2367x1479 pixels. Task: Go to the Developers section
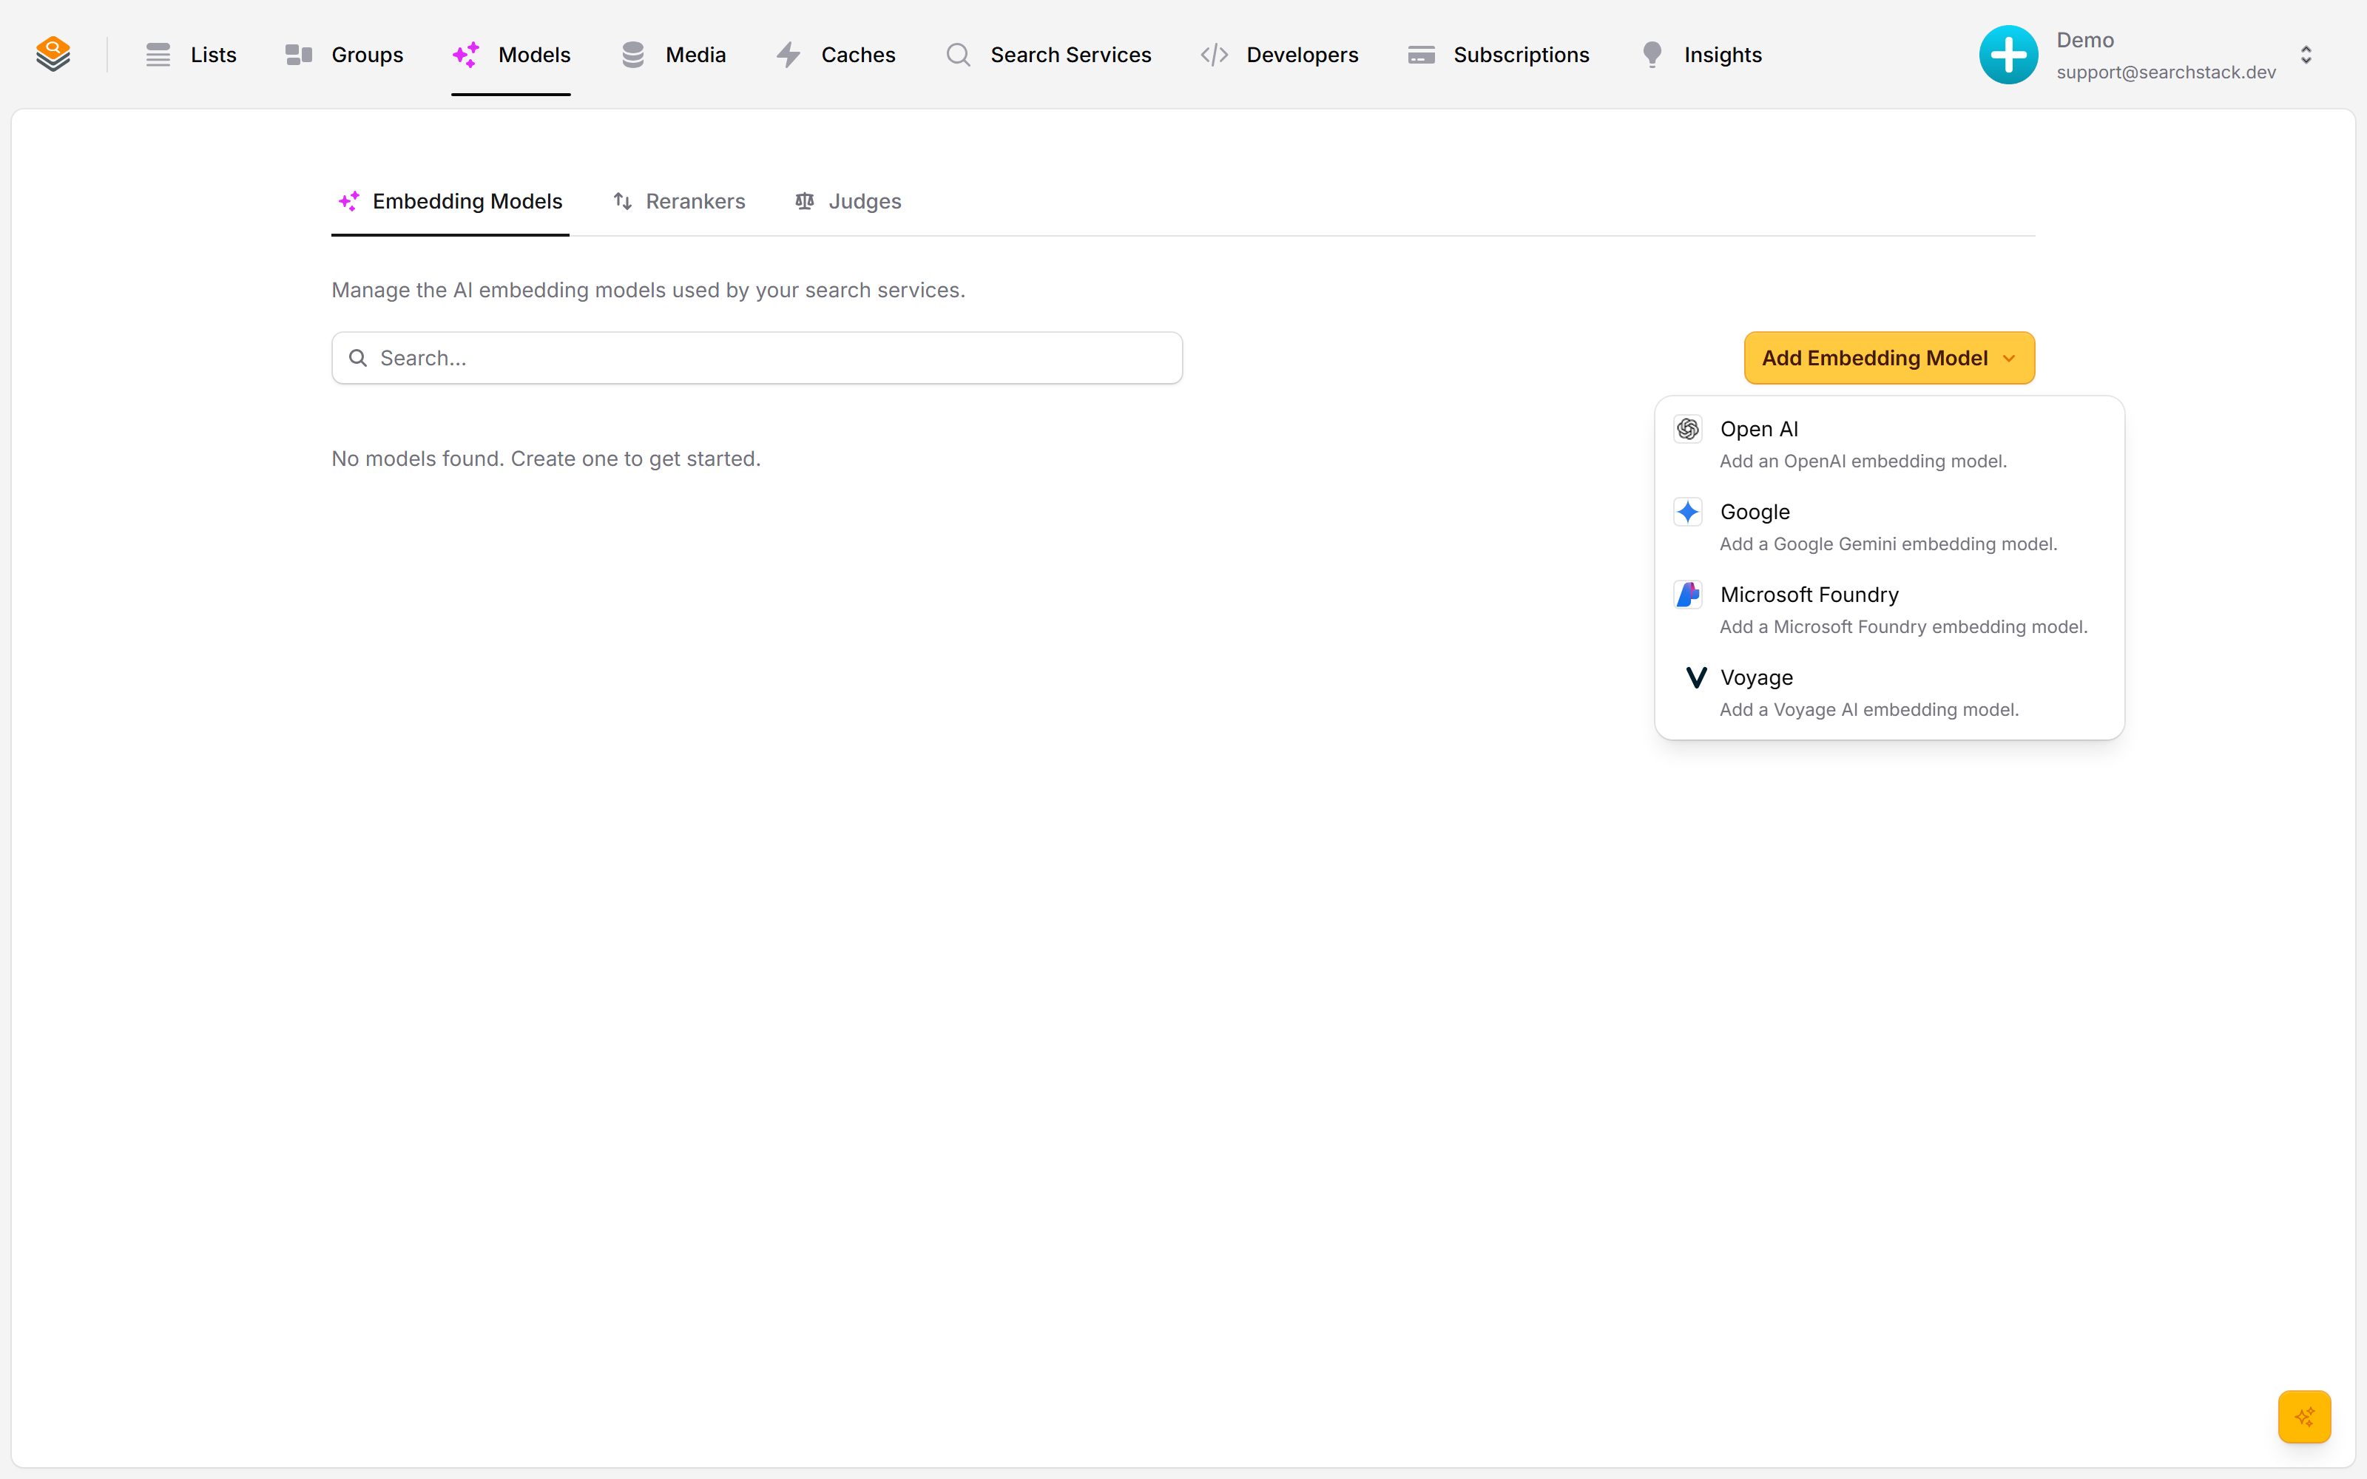[x=1278, y=55]
